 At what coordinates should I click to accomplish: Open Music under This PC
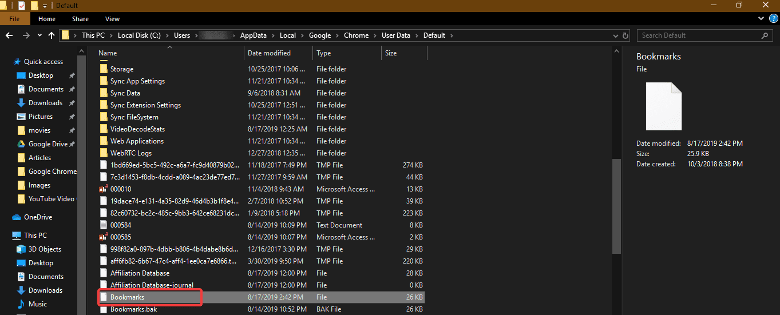(x=38, y=304)
